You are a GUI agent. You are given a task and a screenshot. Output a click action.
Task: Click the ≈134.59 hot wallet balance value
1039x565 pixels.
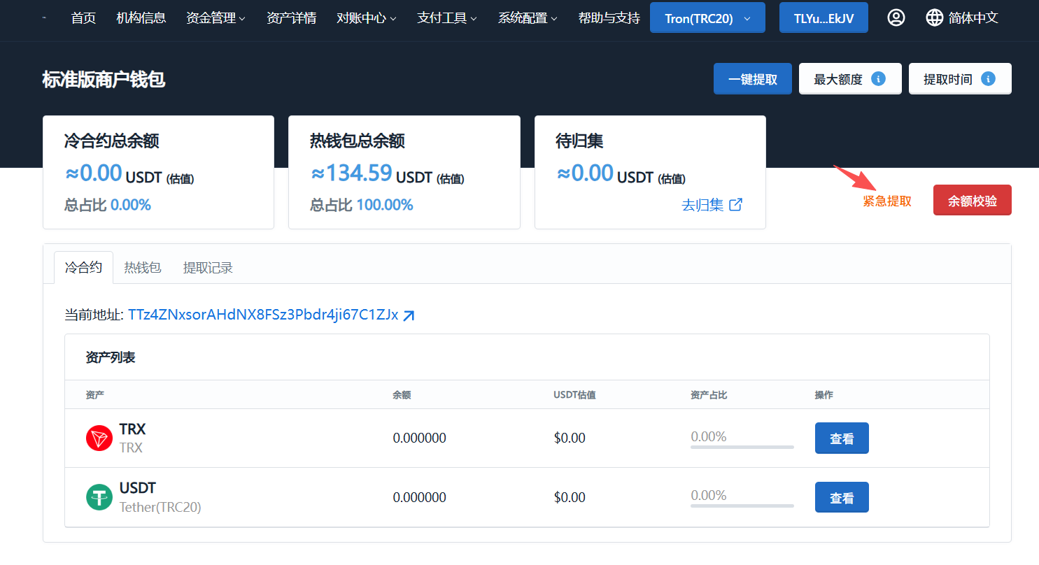(351, 173)
